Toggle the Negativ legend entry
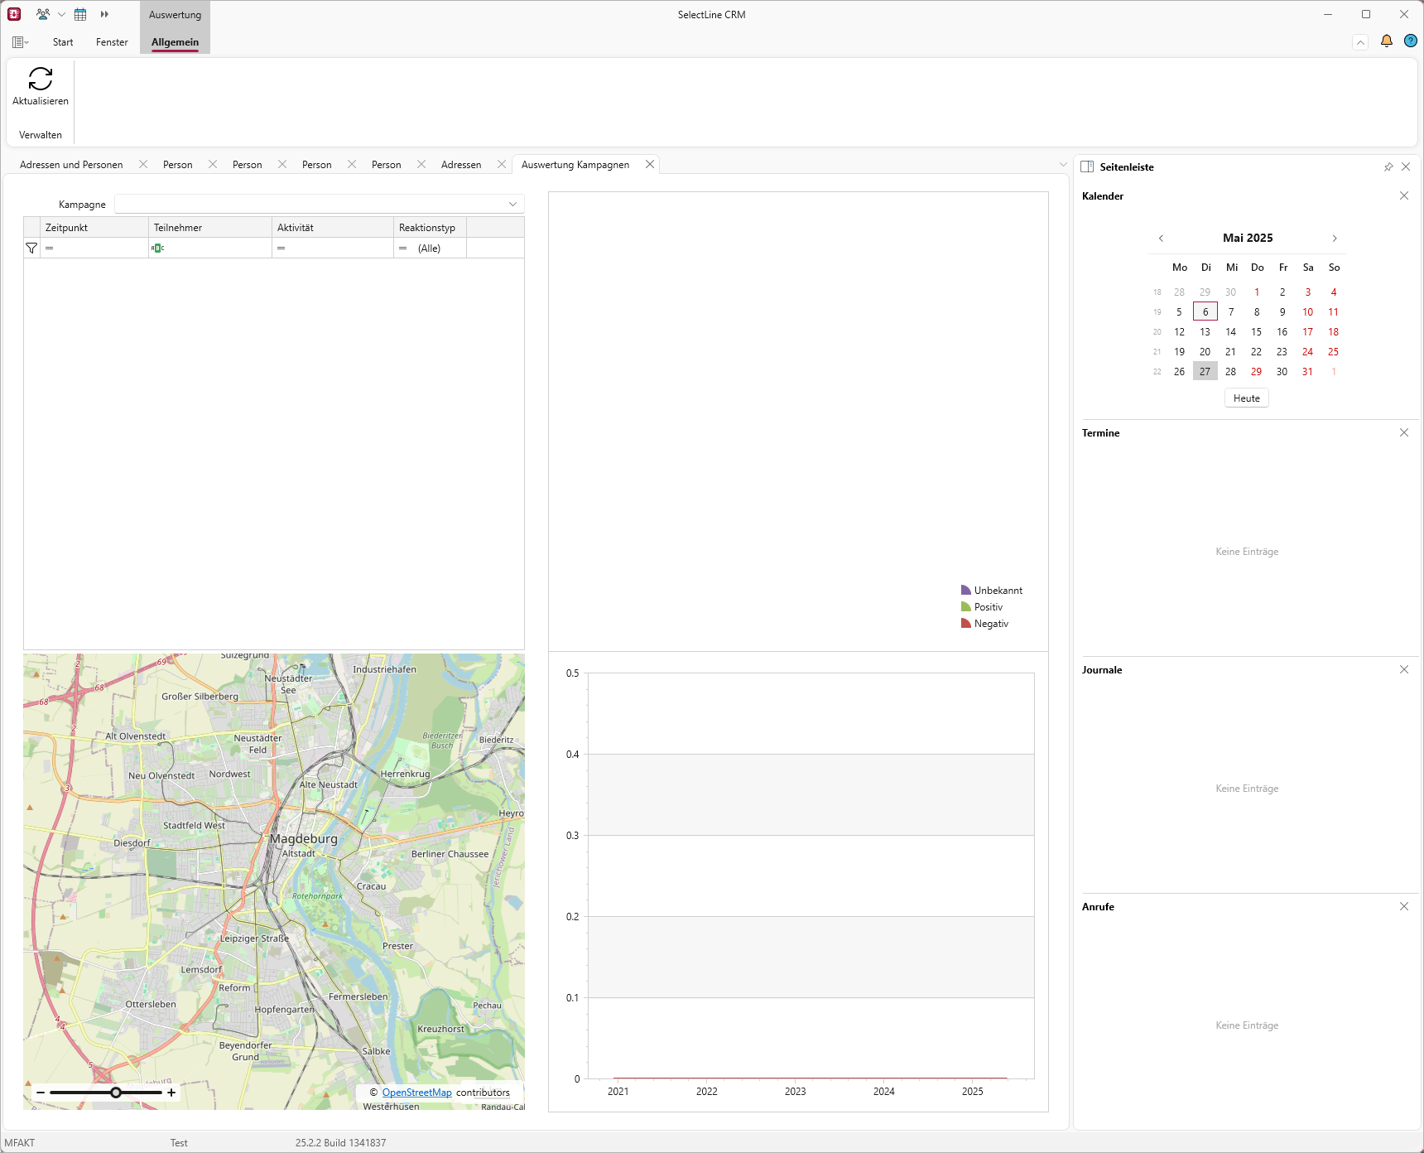The width and height of the screenshot is (1424, 1153). [984, 624]
